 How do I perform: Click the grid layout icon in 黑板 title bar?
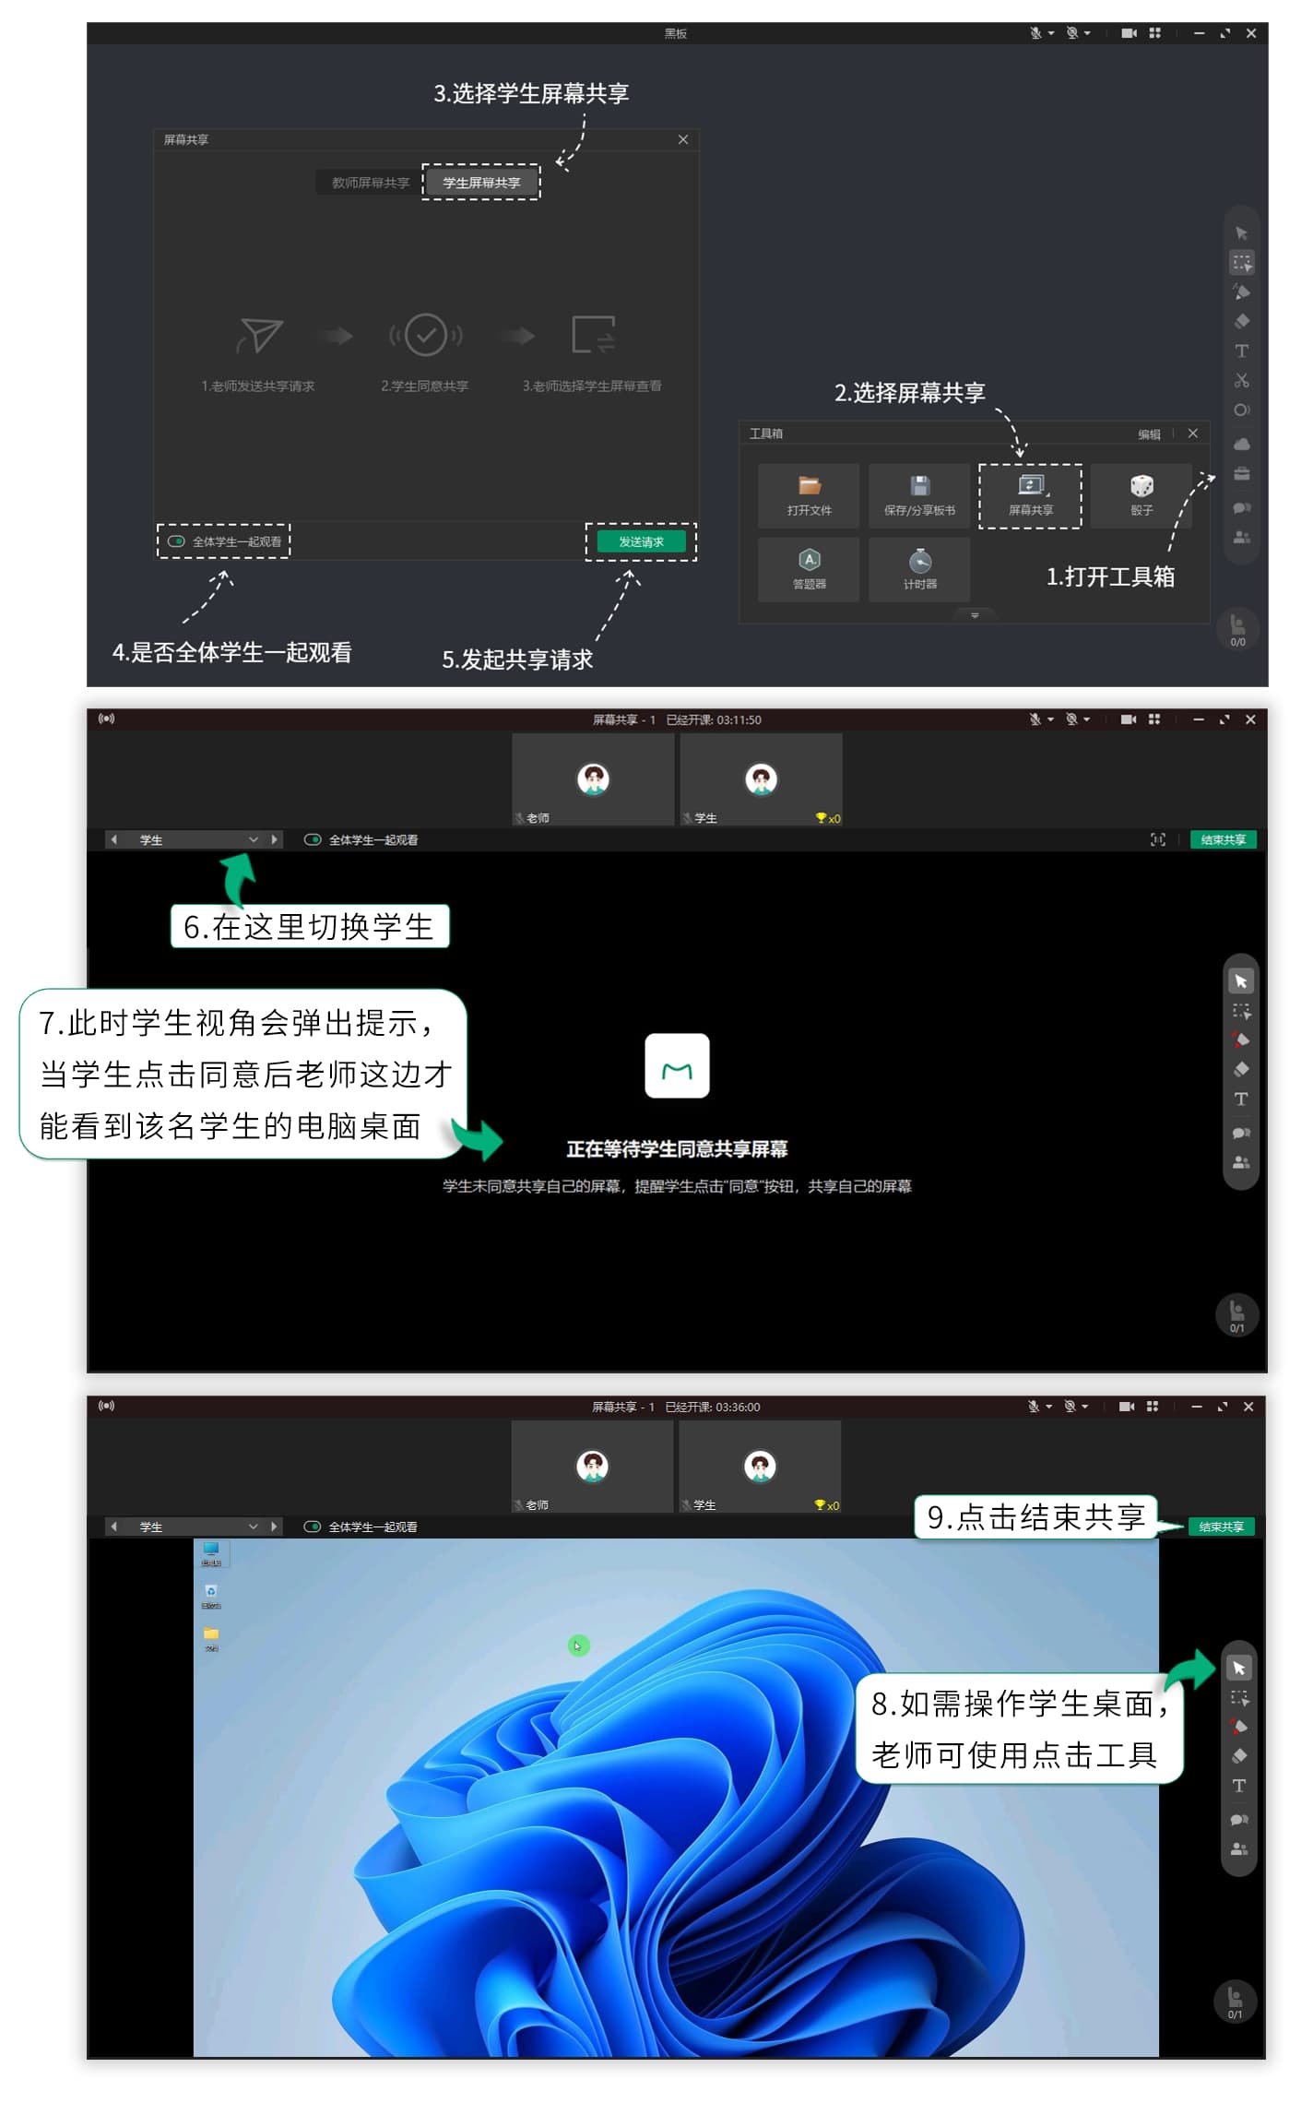(x=1154, y=33)
